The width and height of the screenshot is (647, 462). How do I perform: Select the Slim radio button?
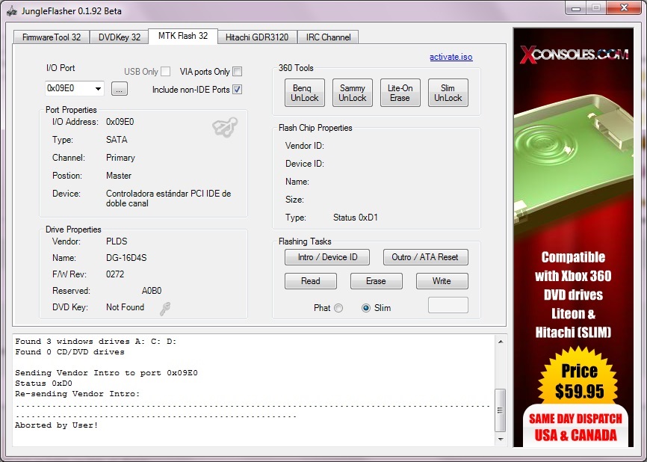[365, 308]
